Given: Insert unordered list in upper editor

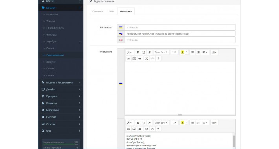Looking at the screenshot, I should point(192,52).
